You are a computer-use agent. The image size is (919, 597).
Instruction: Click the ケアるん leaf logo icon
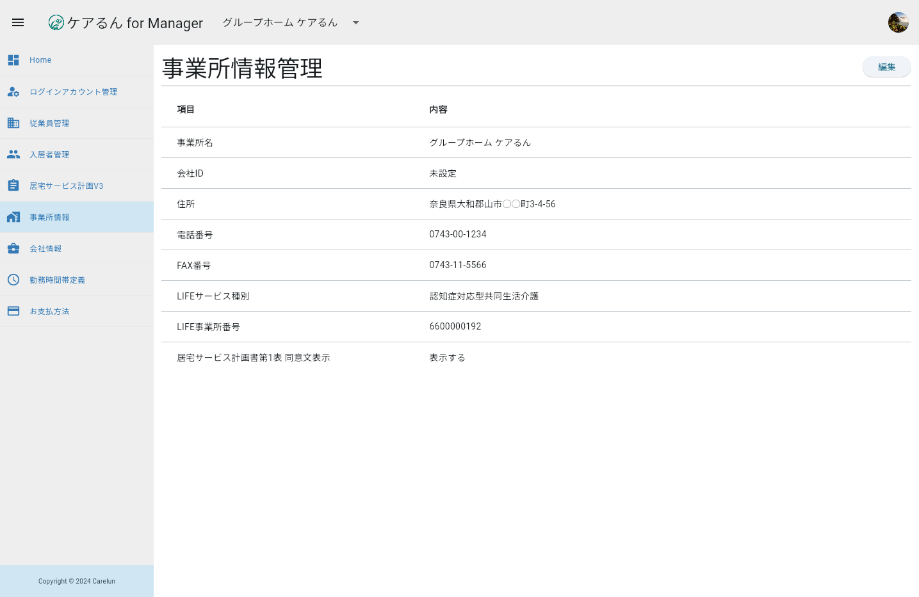pyautogui.click(x=56, y=22)
